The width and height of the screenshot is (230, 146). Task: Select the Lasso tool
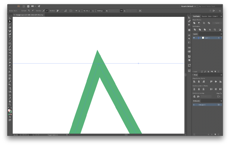pos(10,28)
